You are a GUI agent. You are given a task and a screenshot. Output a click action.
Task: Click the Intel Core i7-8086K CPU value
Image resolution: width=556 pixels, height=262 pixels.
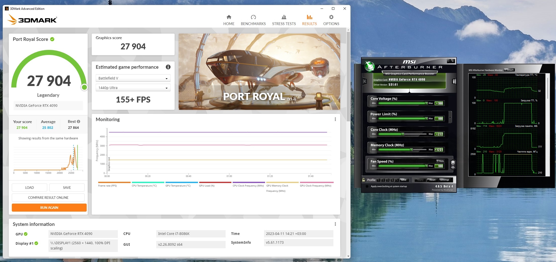pos(191,234)
